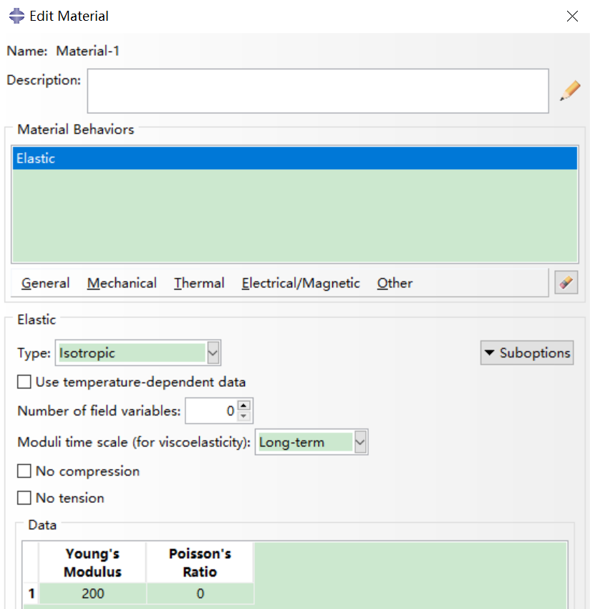This screenshot has width=590, height=609.
Task: Select Young's Modulus cell with value 200
Action: [92, 593]
